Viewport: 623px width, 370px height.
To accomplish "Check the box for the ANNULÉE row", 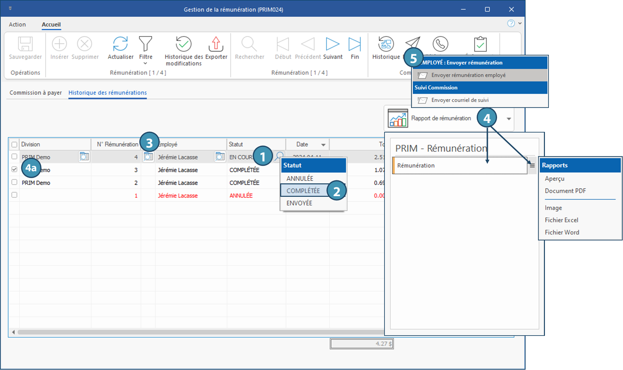I will tap(14, 195).
